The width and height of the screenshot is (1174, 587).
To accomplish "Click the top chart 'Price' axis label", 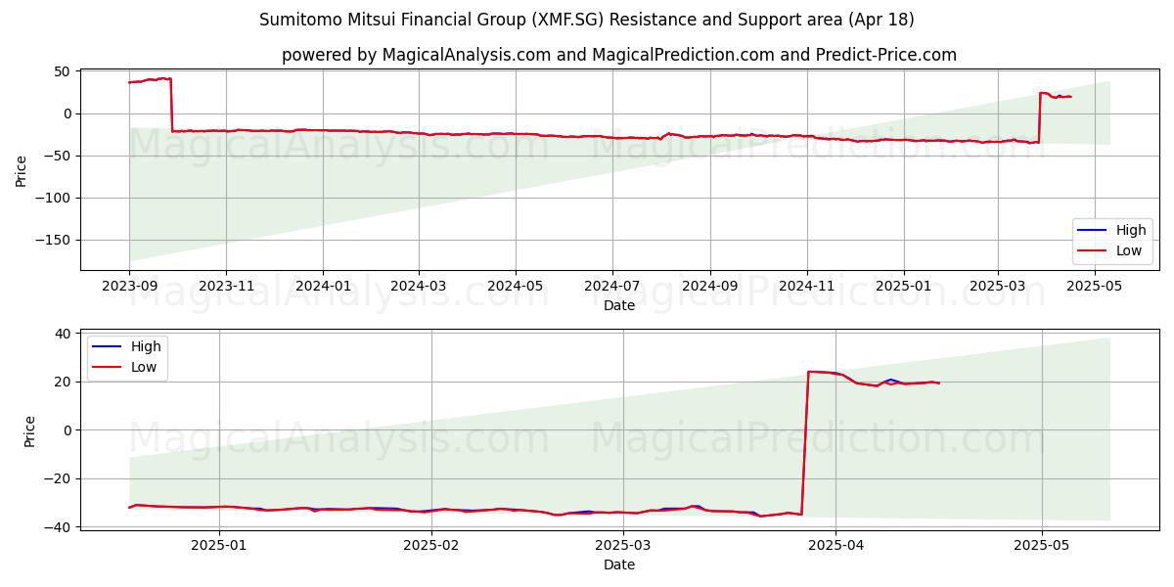I will point(22,169).
